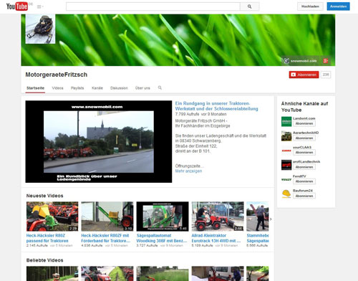The width and height of the screenshot is (358, 281).
Task: Play the featured snowmobil.com video
Action: 99,141
